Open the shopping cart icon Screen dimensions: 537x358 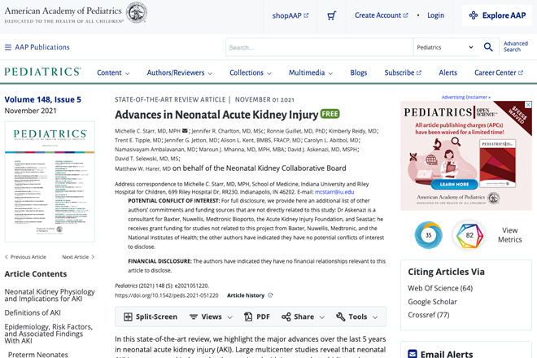pos(331,15)
